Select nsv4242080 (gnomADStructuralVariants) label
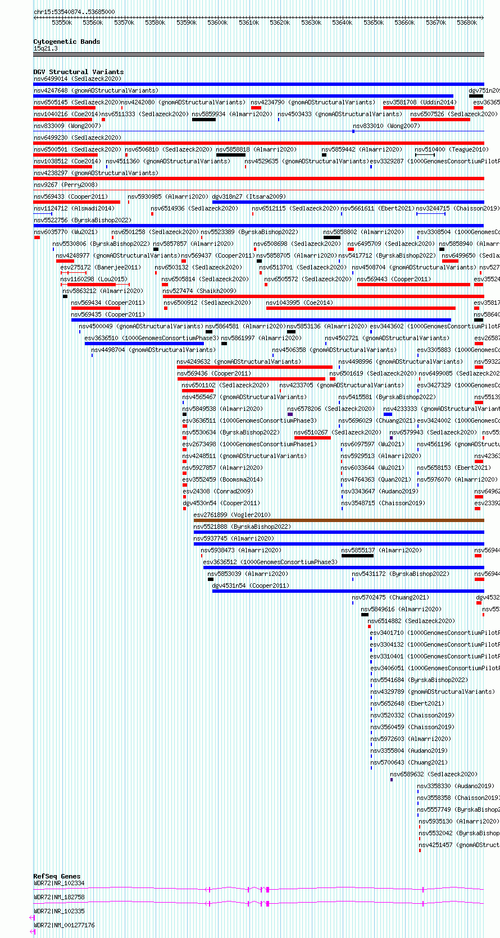This screenshot has height=938, width=500. tap(183, 102)
